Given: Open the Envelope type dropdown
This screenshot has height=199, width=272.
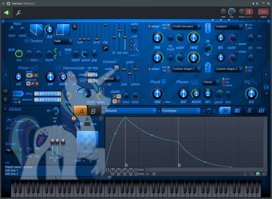Looking at the screenshot, I should pyautogui.click(x=181, y=111).
